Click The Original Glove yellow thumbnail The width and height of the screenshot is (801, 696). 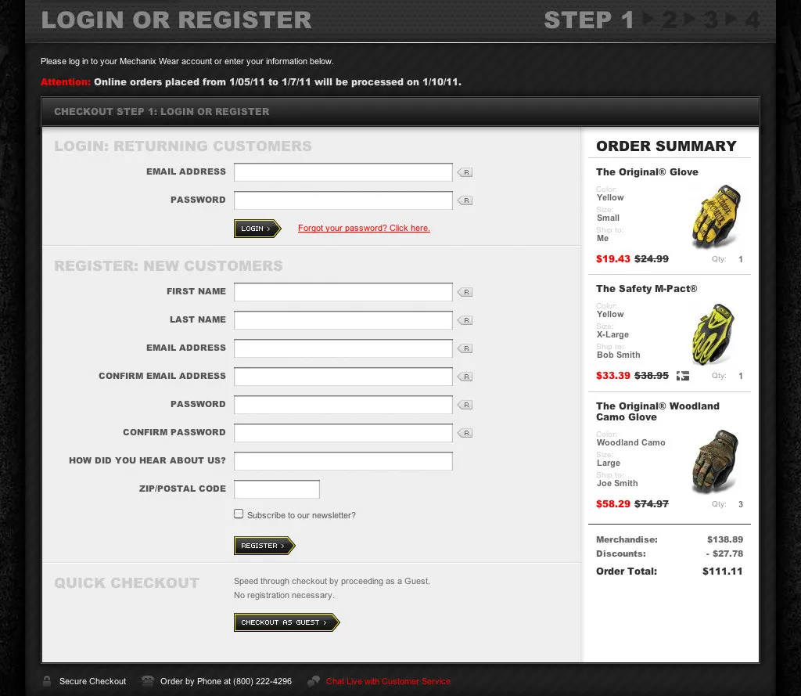tap(717, 217)
